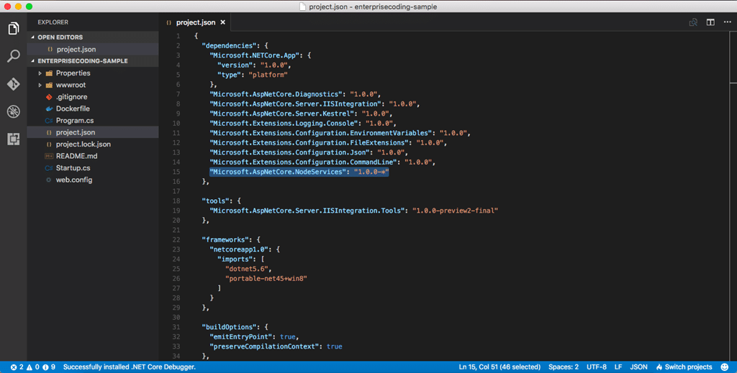
Task: Split the editor using the split icon
Action: [x=710, y=22]
